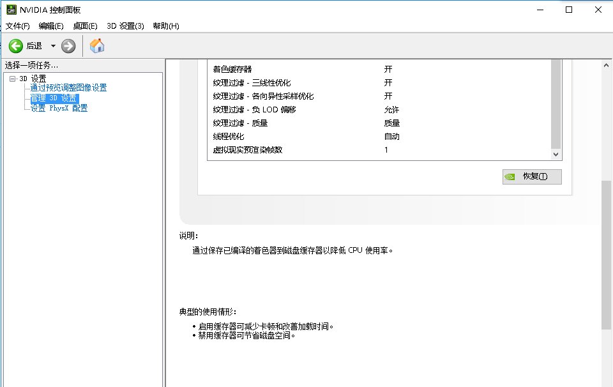The image size is (613, 387).
Task: Open the 帮助 menu
Action: 166,26
